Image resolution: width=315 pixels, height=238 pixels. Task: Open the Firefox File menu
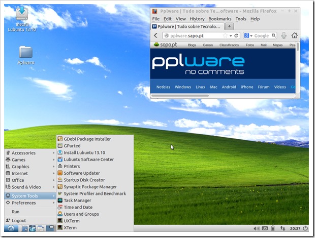coord(155,19)
